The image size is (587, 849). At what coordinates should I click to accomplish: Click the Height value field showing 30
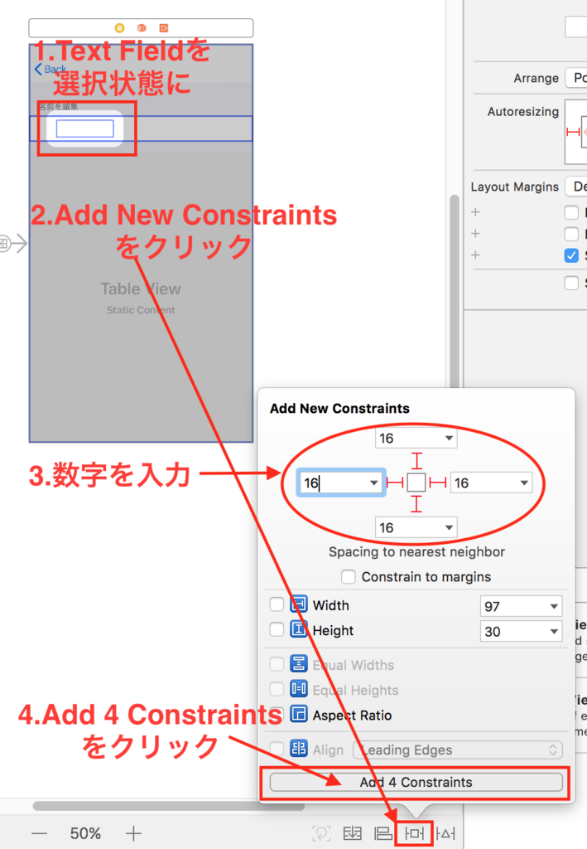(521, 631)
